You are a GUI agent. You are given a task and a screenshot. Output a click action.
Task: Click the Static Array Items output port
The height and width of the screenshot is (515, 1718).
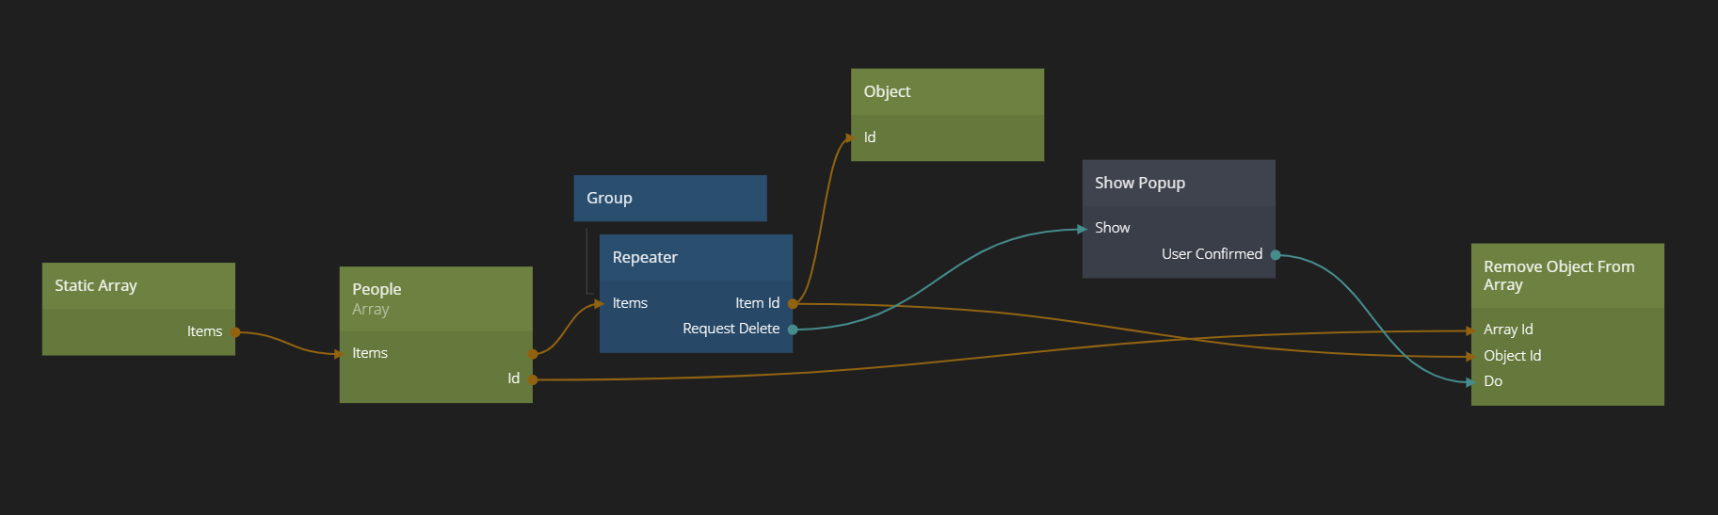235,332
